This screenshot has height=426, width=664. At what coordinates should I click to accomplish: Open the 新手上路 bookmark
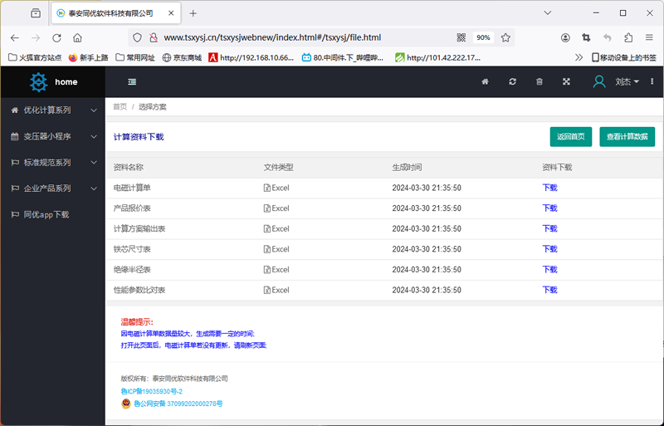point(89,57)
